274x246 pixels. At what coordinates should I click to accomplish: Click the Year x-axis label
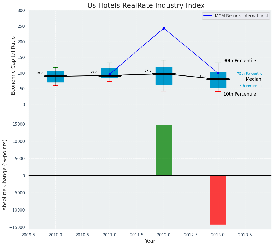[x=150, y=241]
